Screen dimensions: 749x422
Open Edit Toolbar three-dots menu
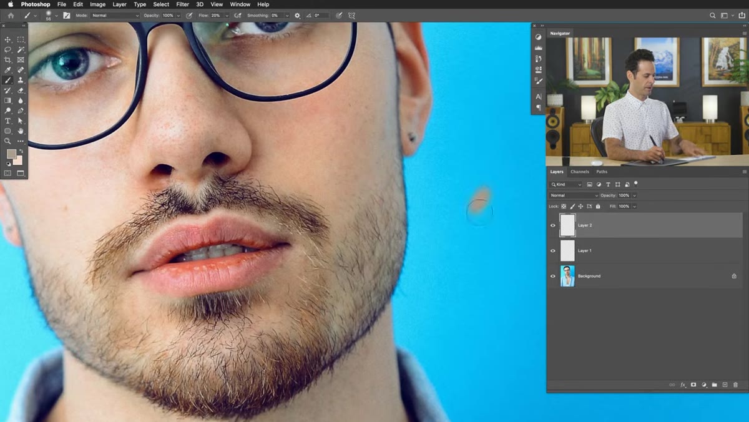pyautogui.click(x=21, y=141)
